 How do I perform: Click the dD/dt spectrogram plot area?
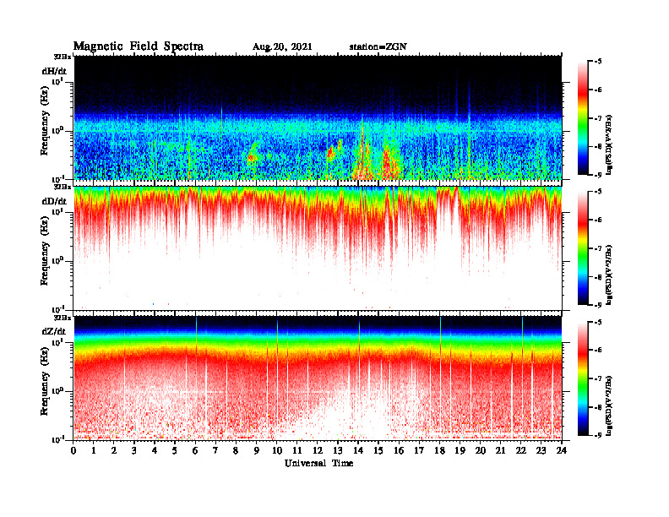[x=318, y=248]
